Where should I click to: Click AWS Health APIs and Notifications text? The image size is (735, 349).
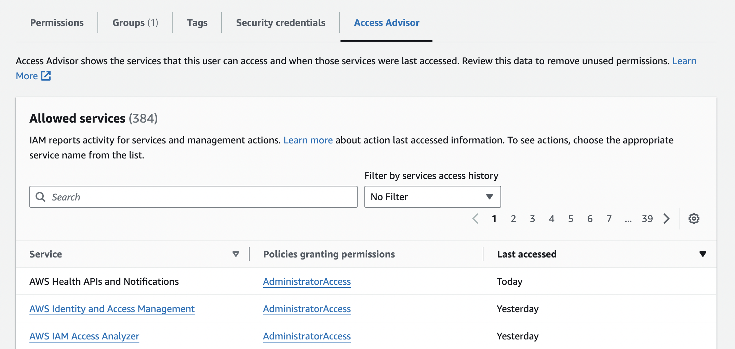[104, 281]
